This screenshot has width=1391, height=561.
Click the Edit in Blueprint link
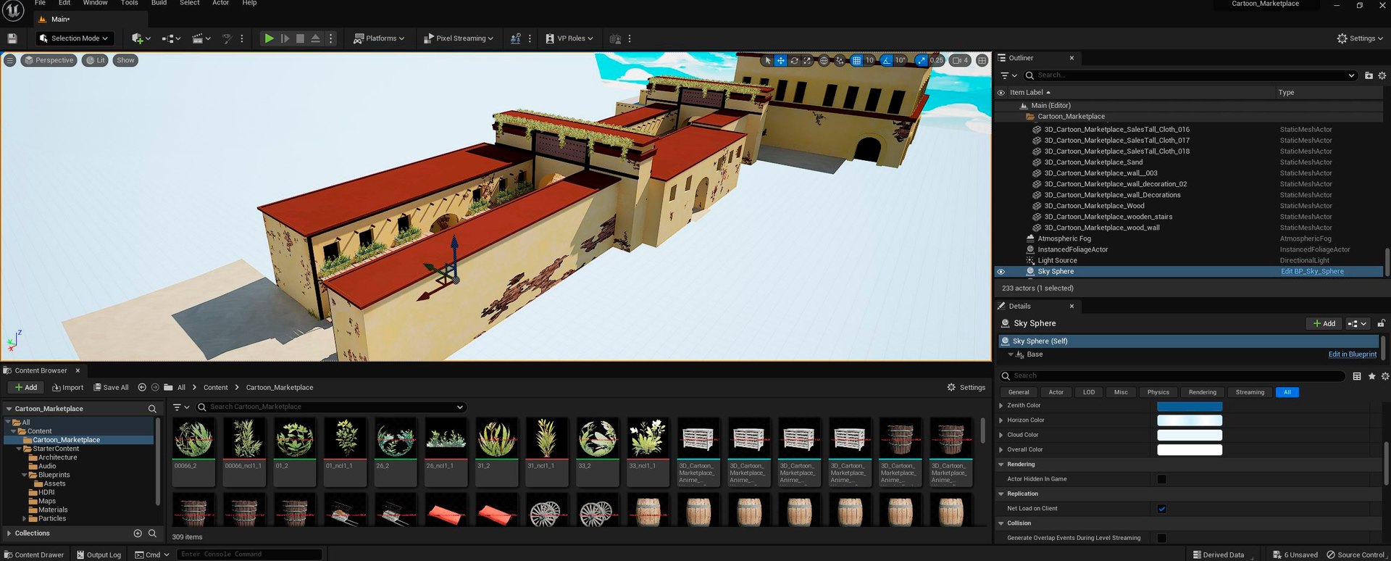[x=1352, y=354]
